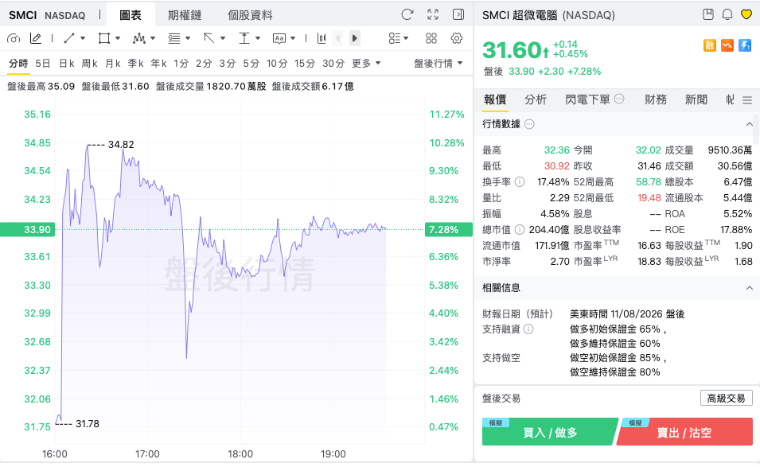Viewport: 760px width, 467px height.
Task: Select the price range measure tool
Action: tap(244, 38)
